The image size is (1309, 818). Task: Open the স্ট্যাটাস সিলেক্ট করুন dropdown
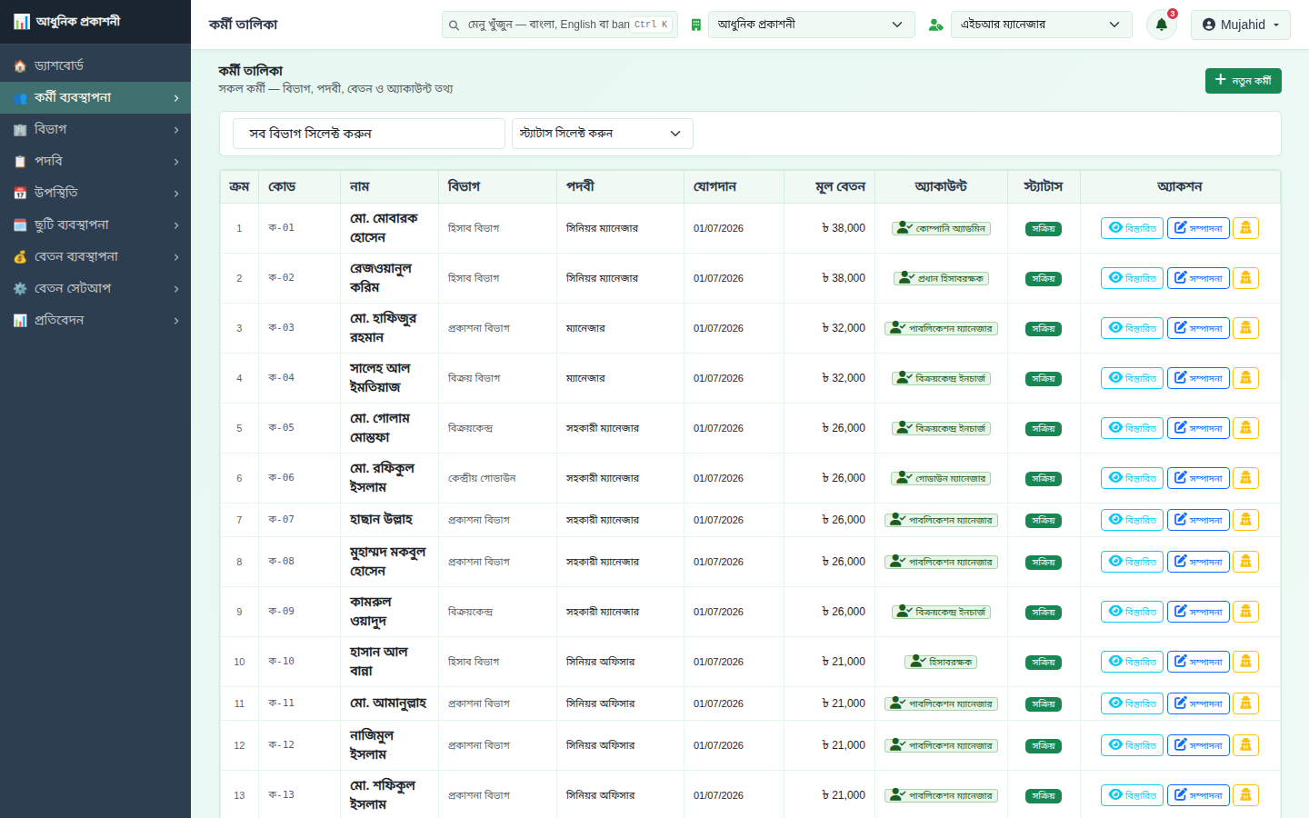(x=602, y=134)
